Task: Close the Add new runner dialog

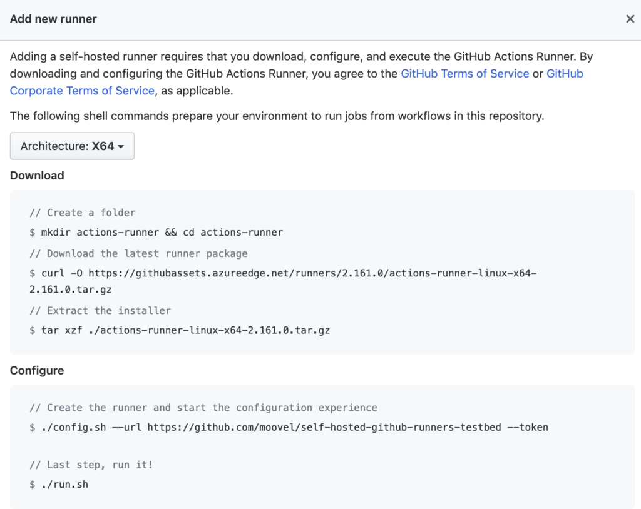Action: coord(630,19)
